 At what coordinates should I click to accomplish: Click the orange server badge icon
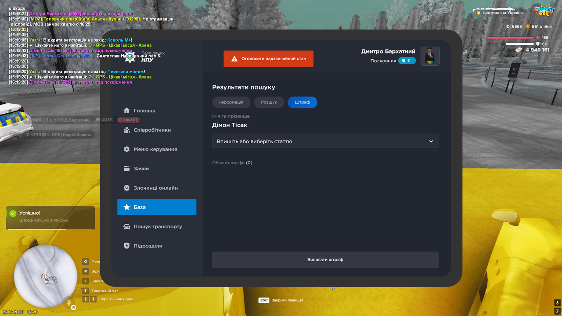click(x=479, y=13)
